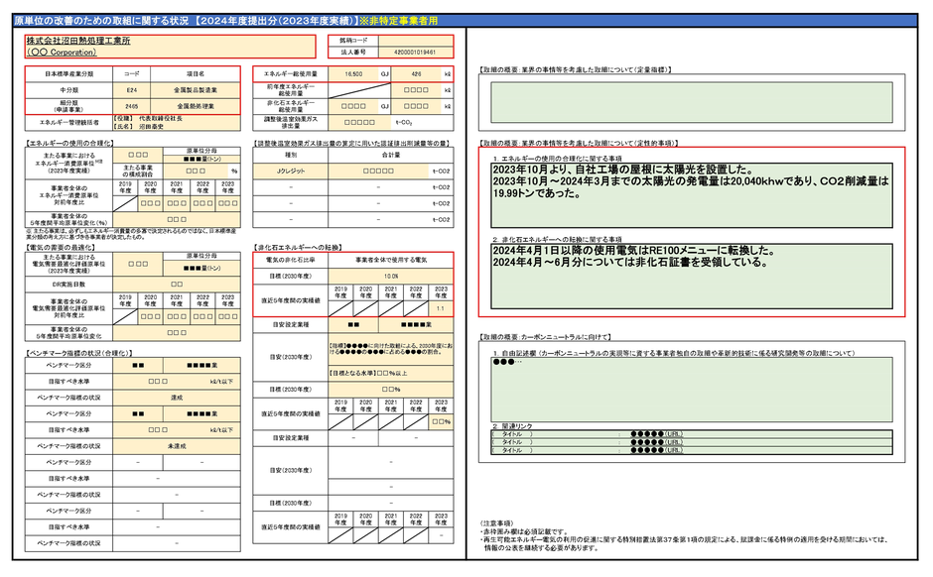Select the 【エネルギーの使用の合理化】 section heading
This screenshot has height=577, width=933.
click(x=69, y=143)
